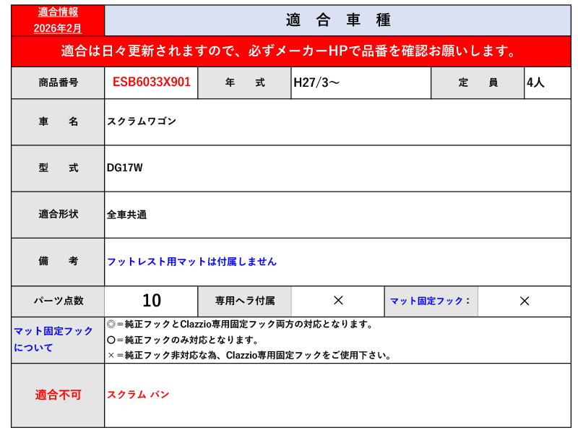This screenshot has height=433, width=578.
Task: Select product number ESB6033X901
Action: pos(152,82)
